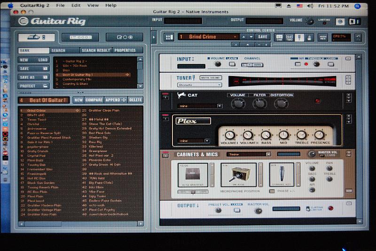376x251 pixels.
Task: Open the tuner Chromatic mode dropdown
Action: (219, 85)
